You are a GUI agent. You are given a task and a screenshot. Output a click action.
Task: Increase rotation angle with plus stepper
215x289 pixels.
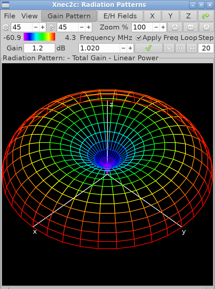(x=43, y=27)
